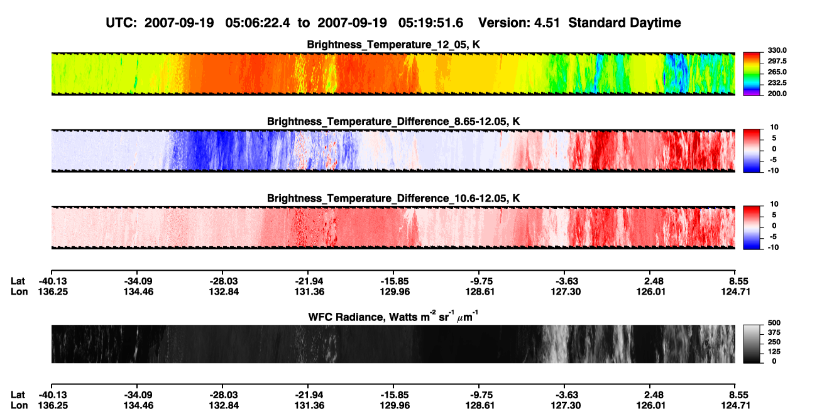The height and width of the screenshot is (419, 817).
Task: Click the "WFC Radiance, Watts m-2 sr-1 μm-1" title
Action: click(393, 316)
